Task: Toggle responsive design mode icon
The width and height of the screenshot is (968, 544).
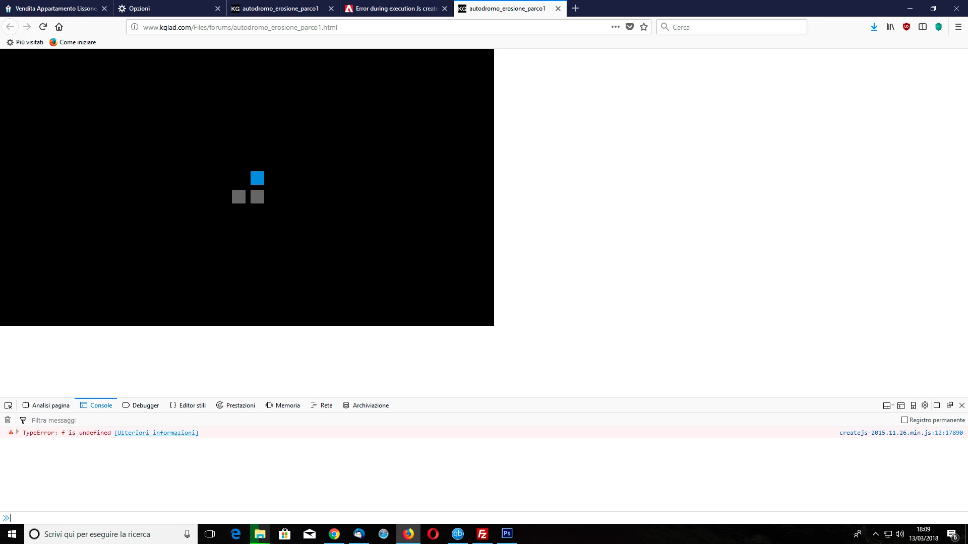Action: (x=913, y=405)
